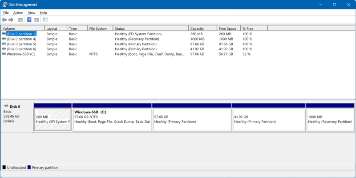Image resolution: width=356 pixels, height=178 pixels.
Task: Open the Action menu
Action: 18,13
